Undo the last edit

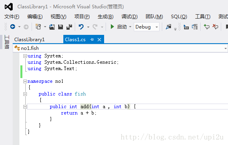[81, 27]
